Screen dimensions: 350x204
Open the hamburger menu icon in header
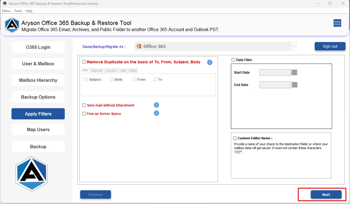(337, 23)
